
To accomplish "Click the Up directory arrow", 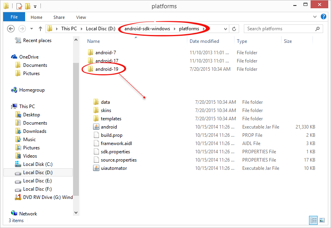I will point(40,29).
